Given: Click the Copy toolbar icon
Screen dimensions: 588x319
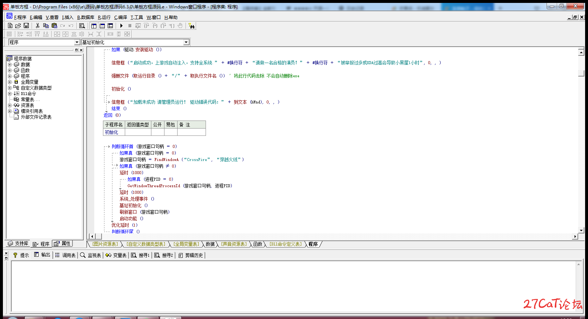Looking at the screenshot, I should point(46,25).
